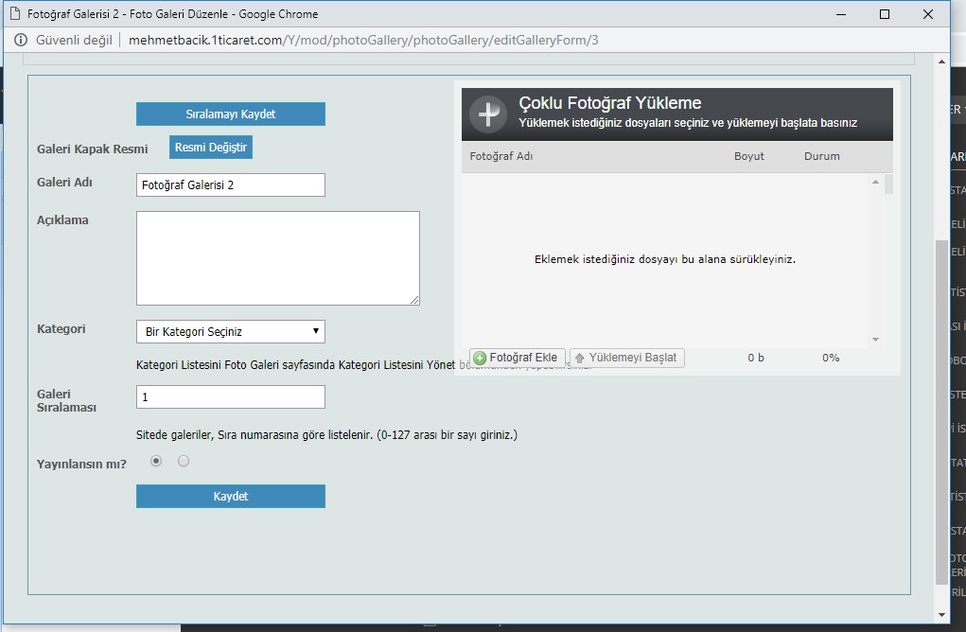This screenshot has height=632, width=966.
Task: Close the Foto Galeri Düzenle window
Action: 928,14
